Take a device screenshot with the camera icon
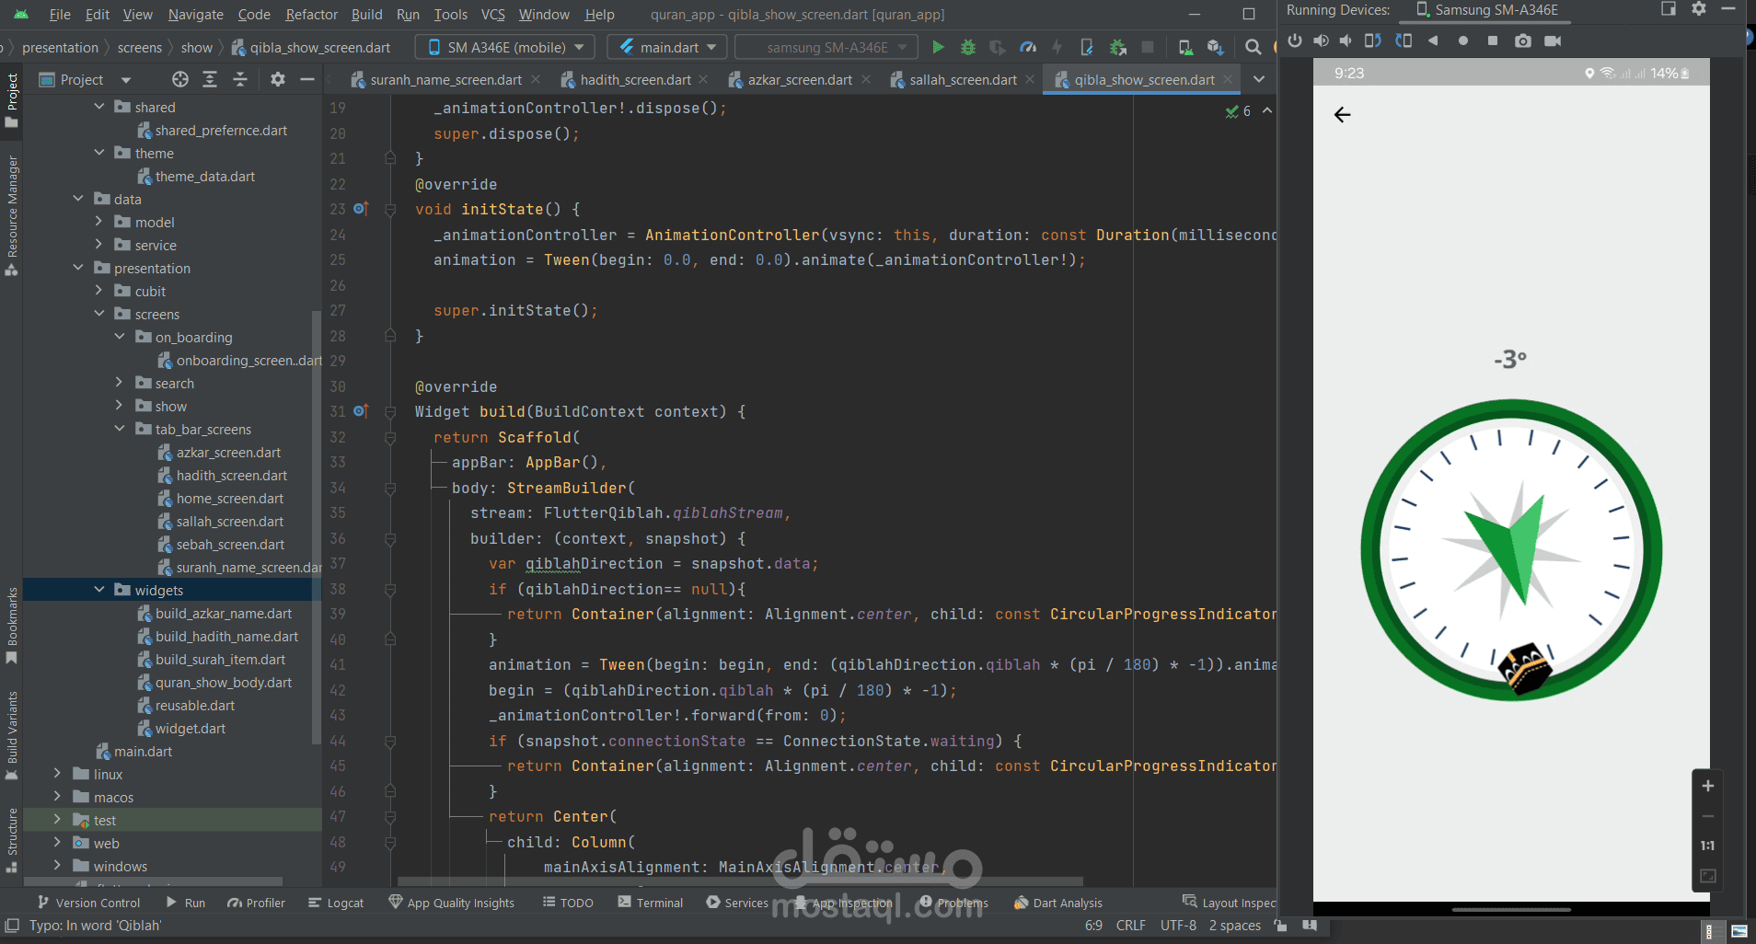The image size is (1756, 944). point(1523,40)
